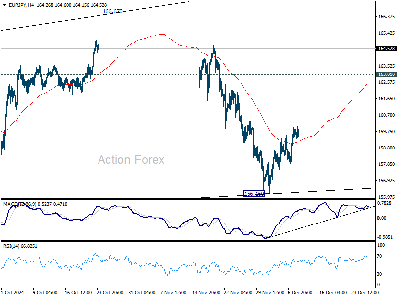Click the 14 Nov 20:00 time marker
398x298 pixels.
(206, 292)
